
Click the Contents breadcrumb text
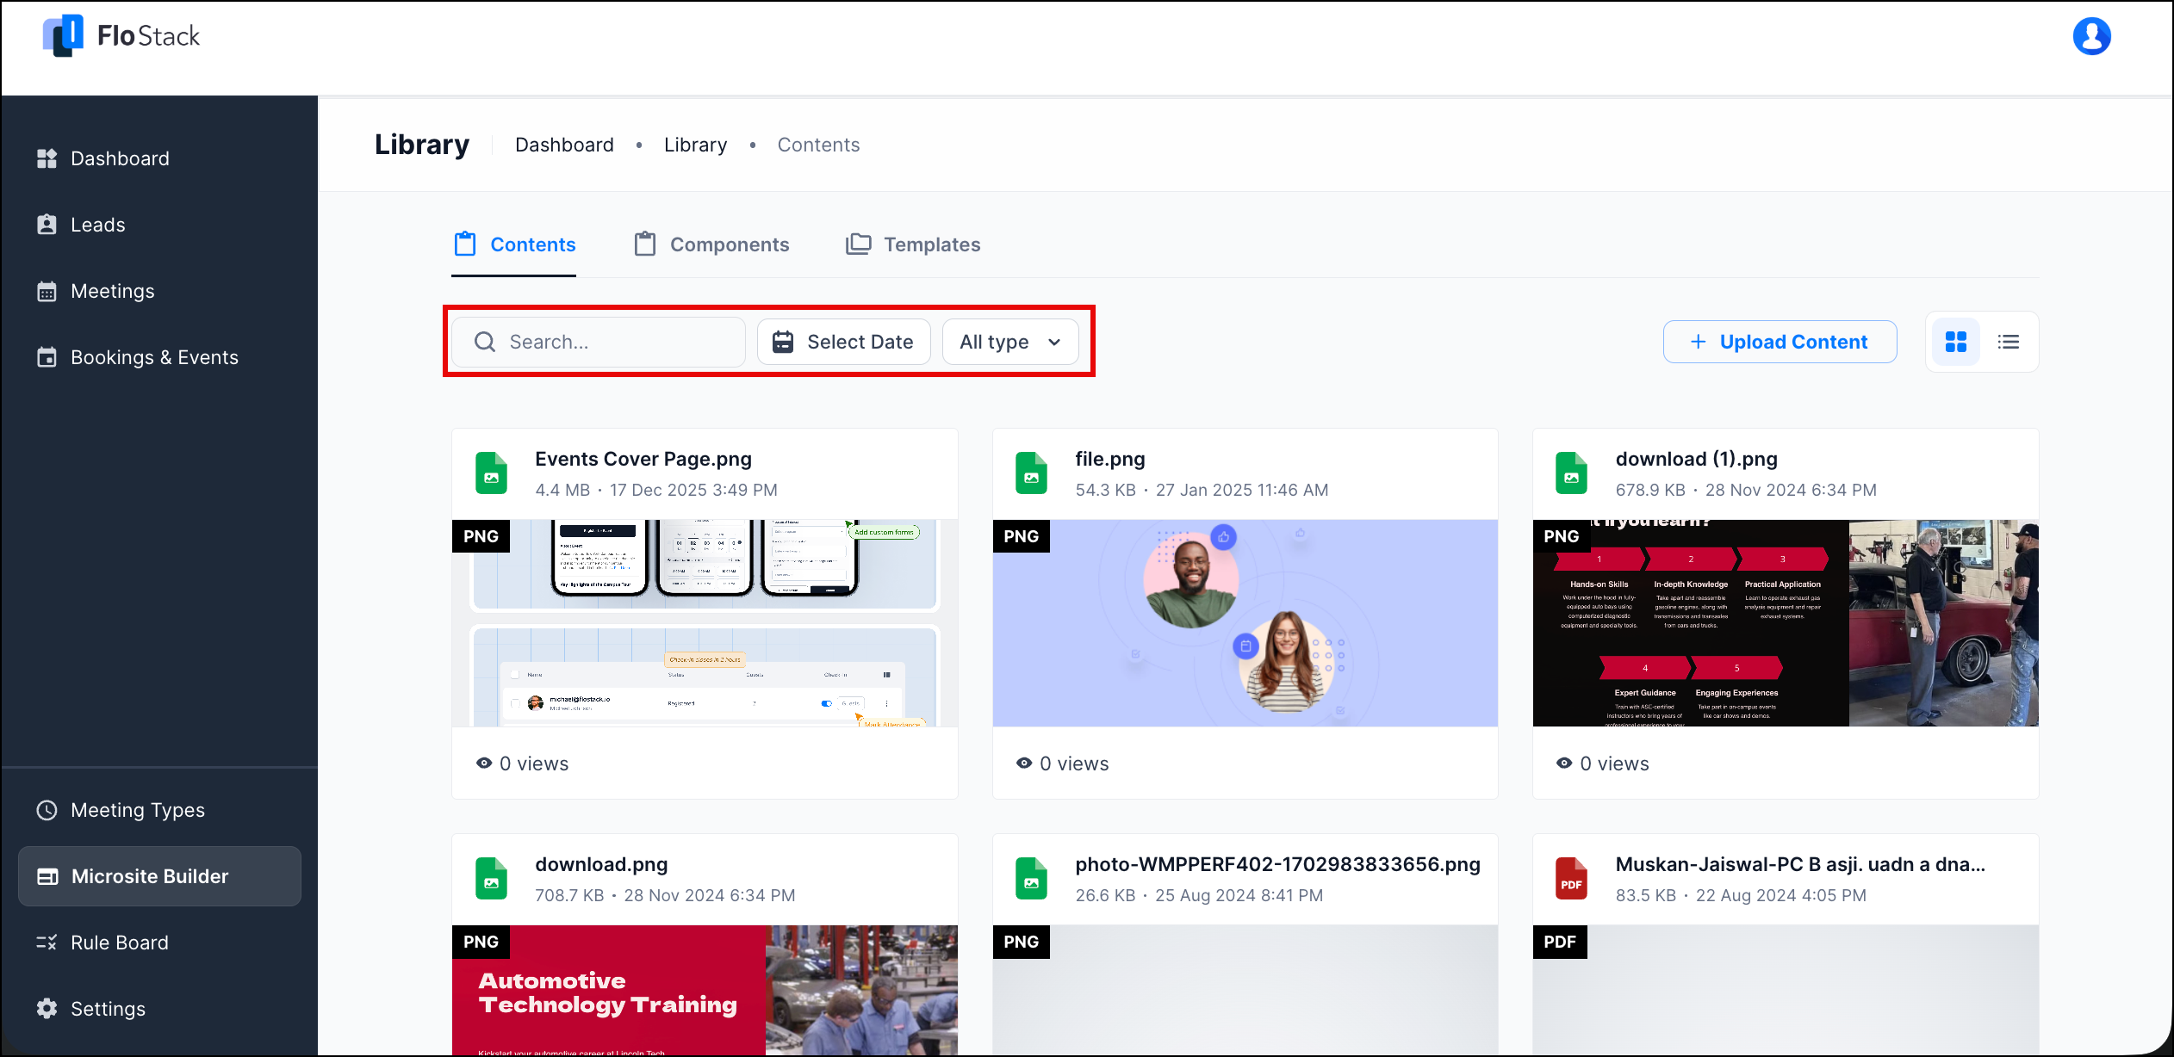(x=818, y=145)
